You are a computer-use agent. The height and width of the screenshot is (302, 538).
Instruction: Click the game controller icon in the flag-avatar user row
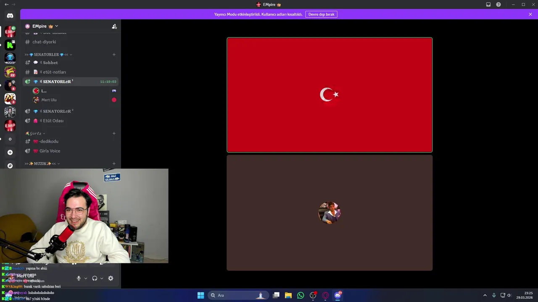pos(114,91)
